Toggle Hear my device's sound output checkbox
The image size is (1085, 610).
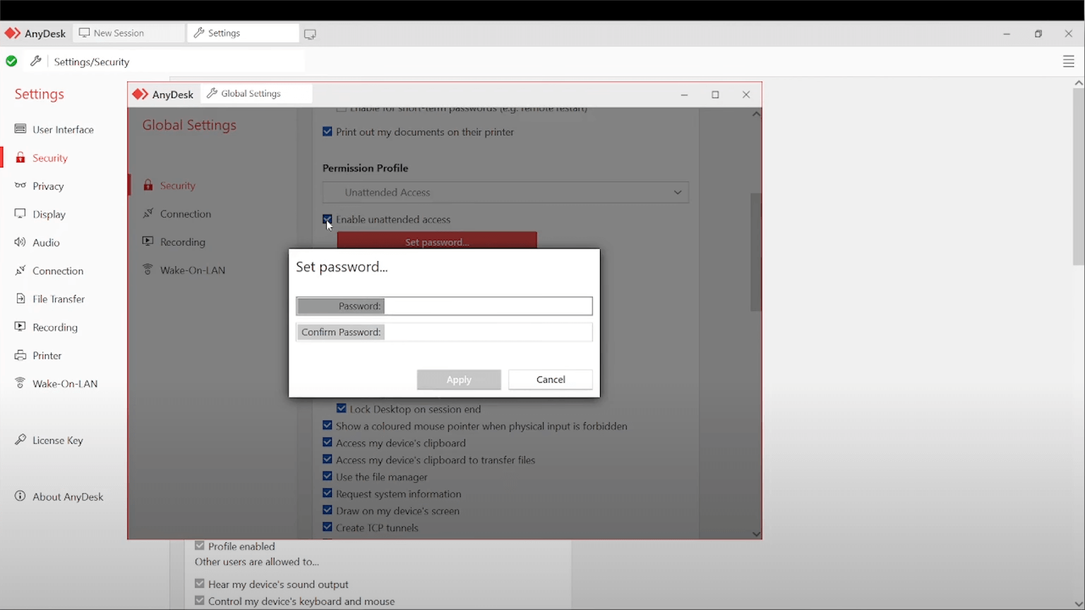[x=200, y=584]
